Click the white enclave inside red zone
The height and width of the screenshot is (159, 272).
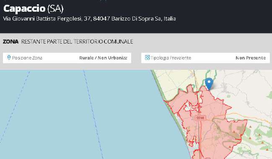click(x=187, y=109)
